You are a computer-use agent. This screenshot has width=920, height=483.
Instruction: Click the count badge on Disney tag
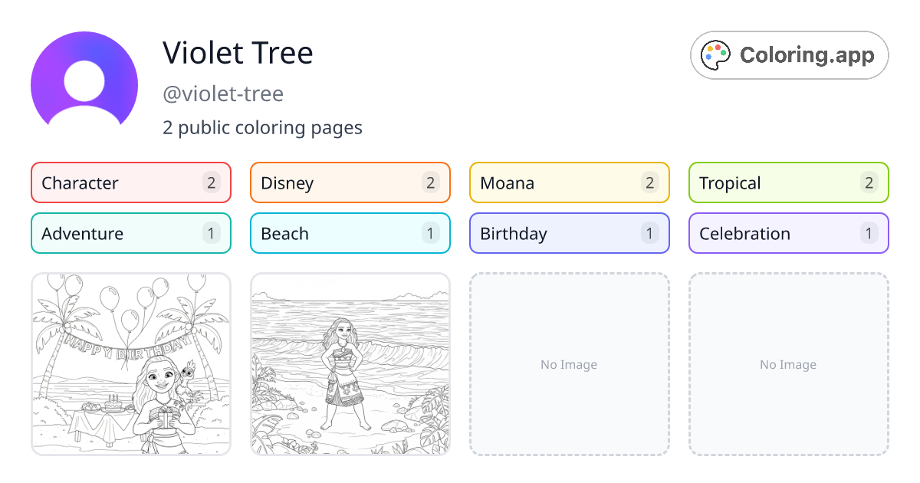(429, 182)
